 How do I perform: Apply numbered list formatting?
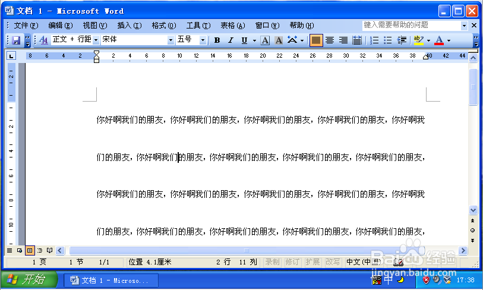click(374, 40)
